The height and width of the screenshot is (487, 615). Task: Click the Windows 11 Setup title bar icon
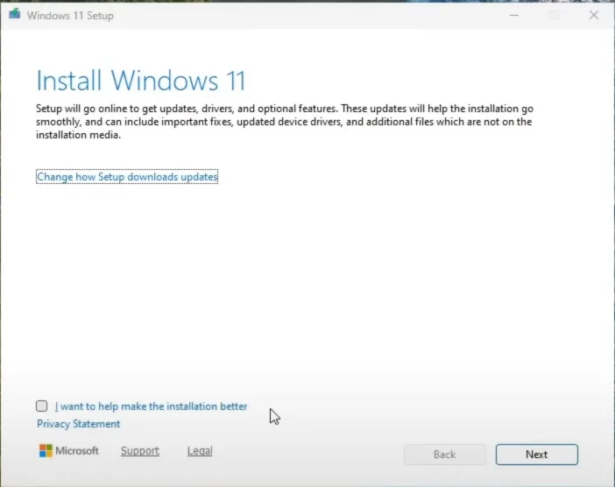click(15, 15)
